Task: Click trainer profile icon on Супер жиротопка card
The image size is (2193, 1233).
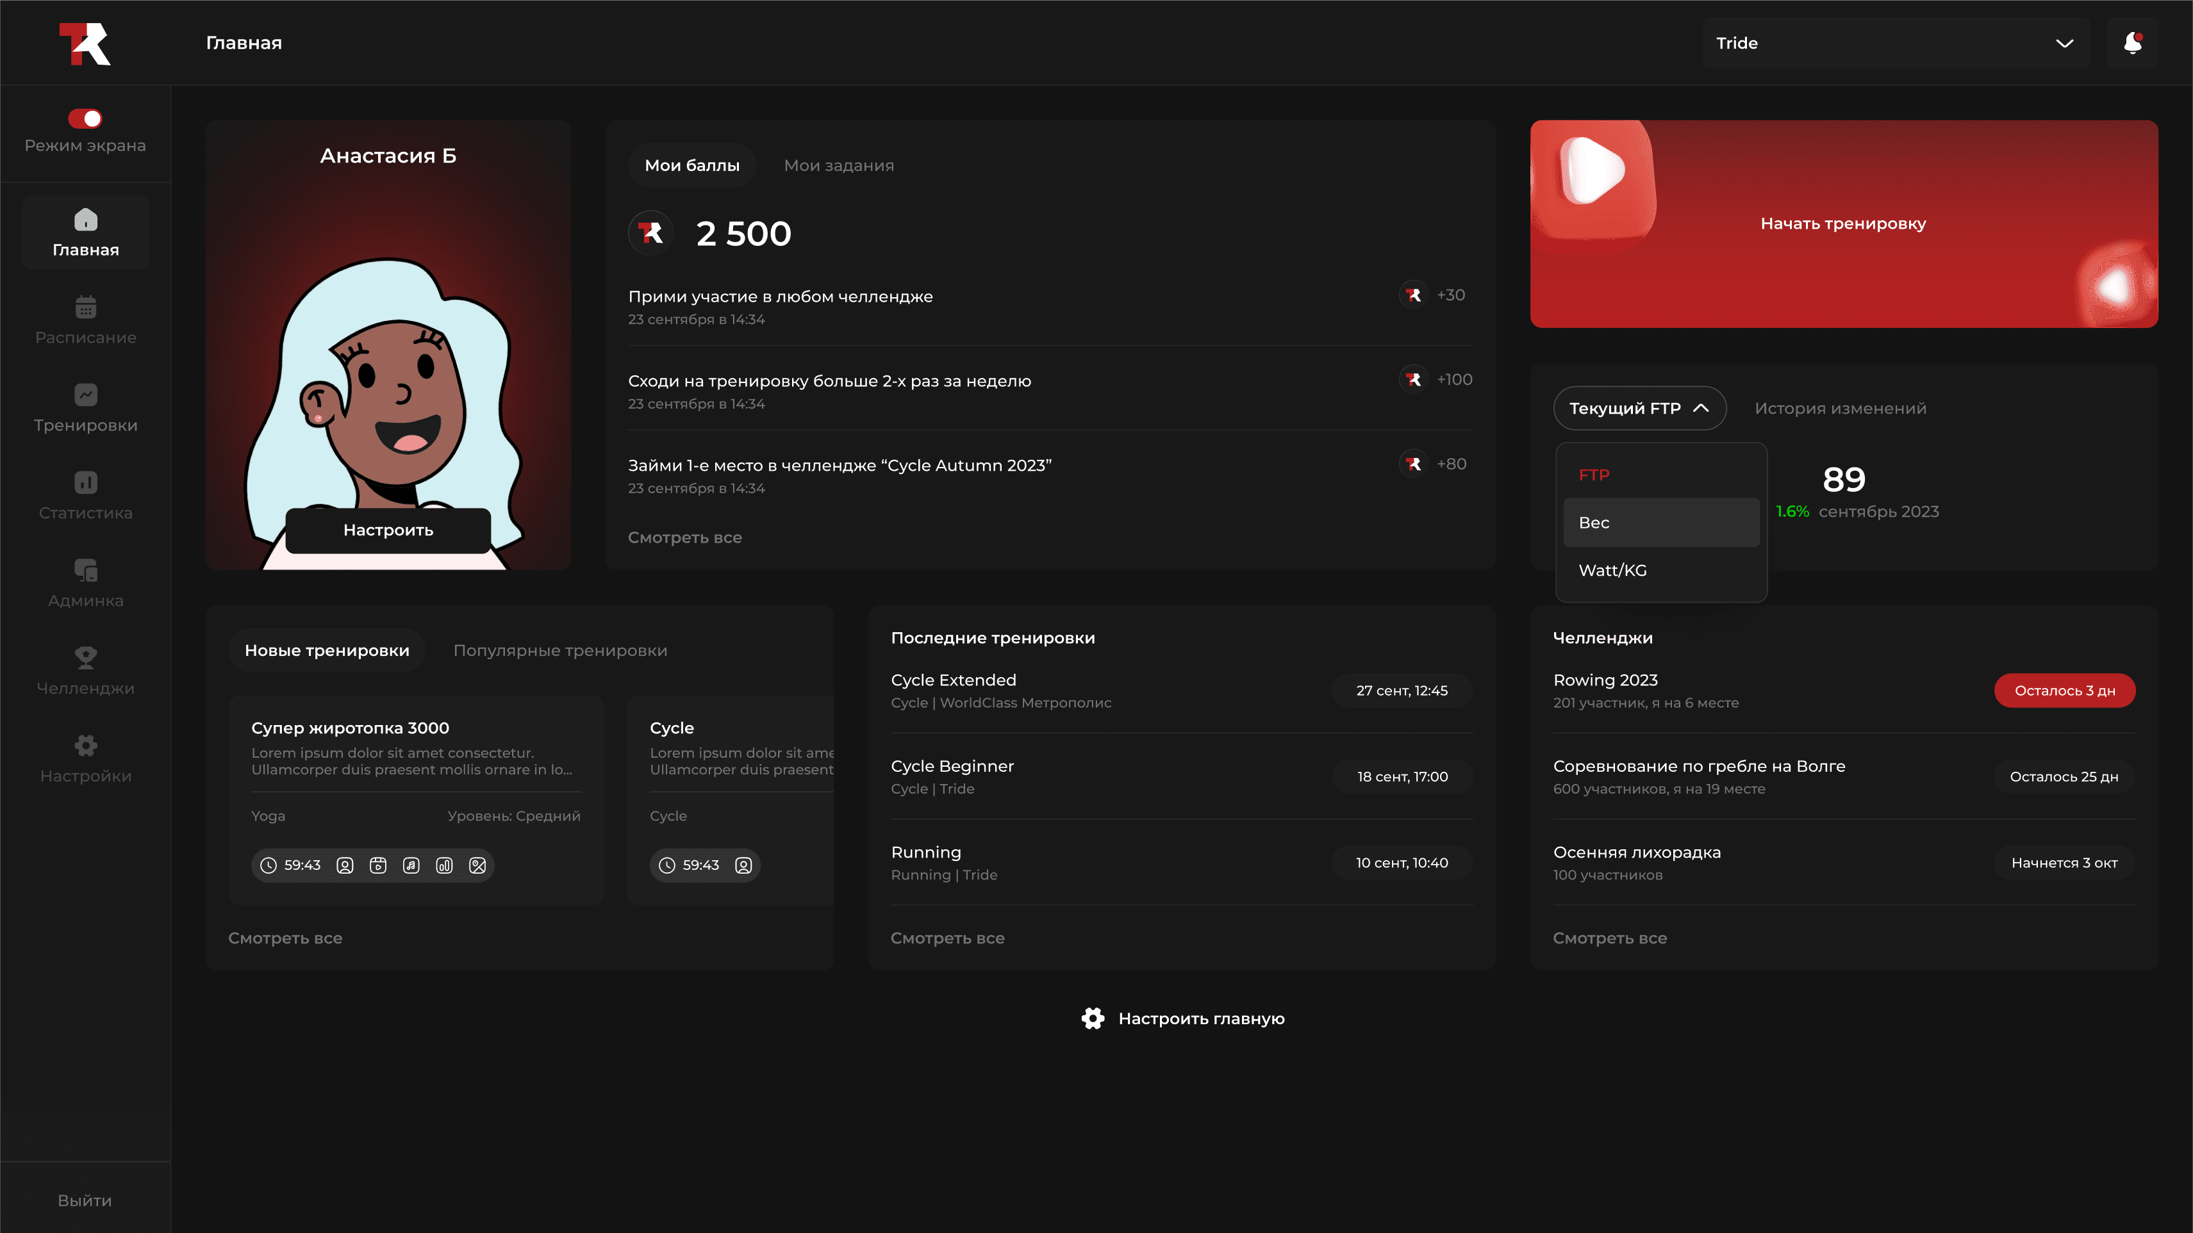Action: click(345, 865)
